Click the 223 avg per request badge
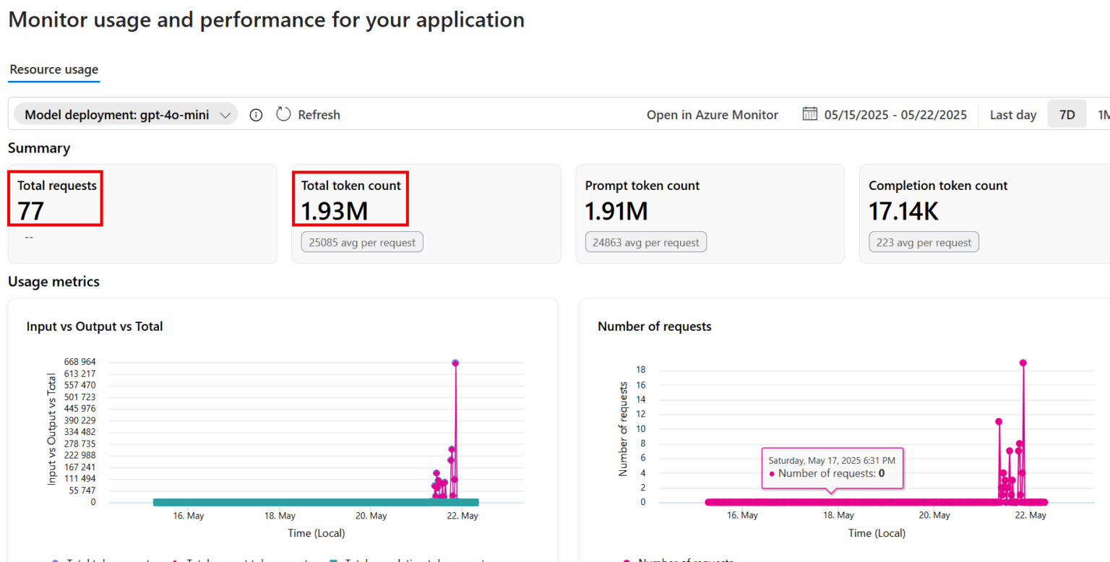The image size is (1110, 562). click(x=924, y=243)
